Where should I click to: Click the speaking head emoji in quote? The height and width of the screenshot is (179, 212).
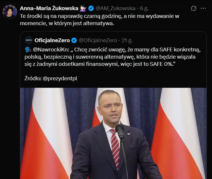(28, 50)
